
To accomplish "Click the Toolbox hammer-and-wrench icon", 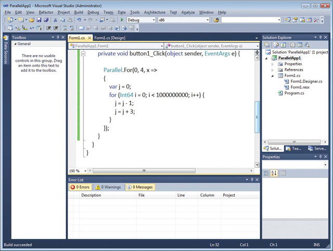I will click(316, 20).
